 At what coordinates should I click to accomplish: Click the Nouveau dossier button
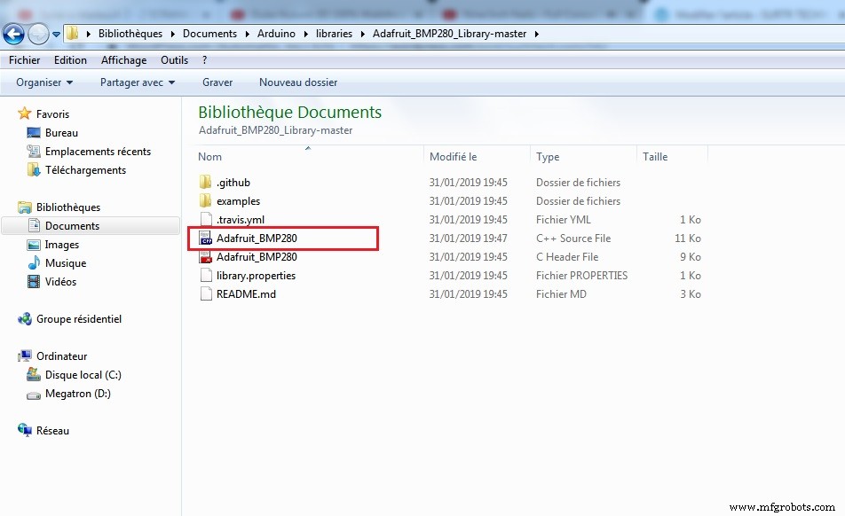pyautogui.click(x=298, y=82)
